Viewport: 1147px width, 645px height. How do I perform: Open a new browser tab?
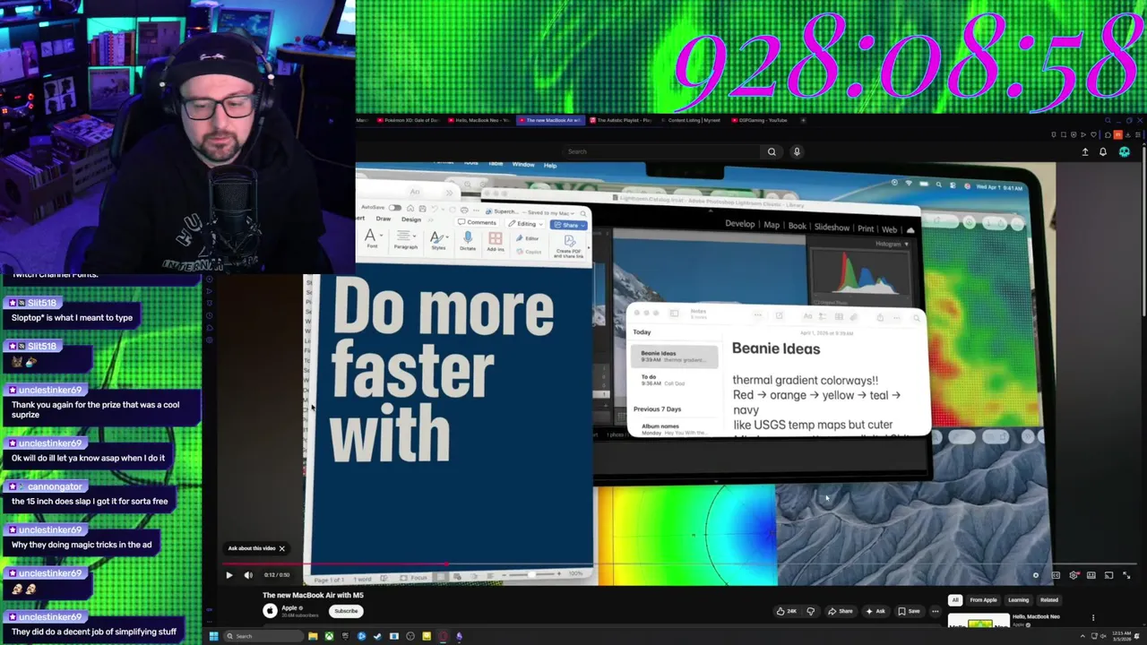(804, 120)
